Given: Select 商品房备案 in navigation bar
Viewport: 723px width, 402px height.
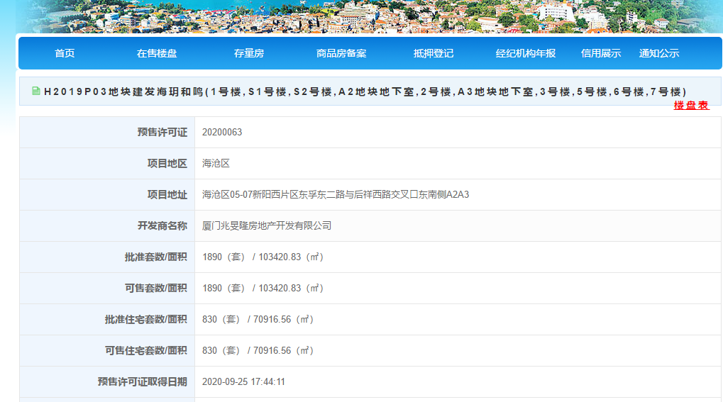Looking at the screenshot, I should pos(341,53).
